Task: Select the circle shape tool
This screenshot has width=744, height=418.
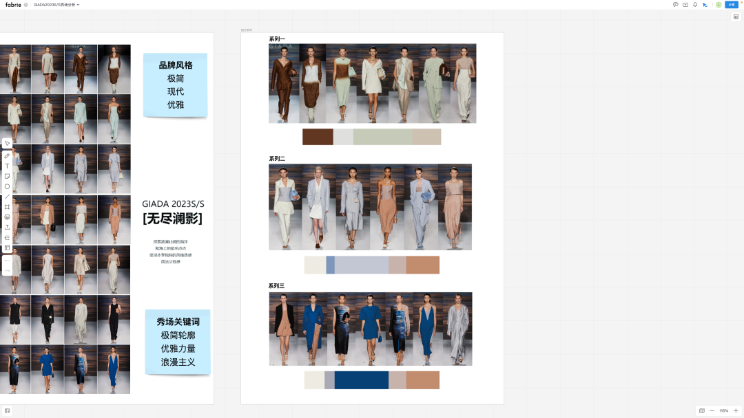Action: tap(7, 186)
